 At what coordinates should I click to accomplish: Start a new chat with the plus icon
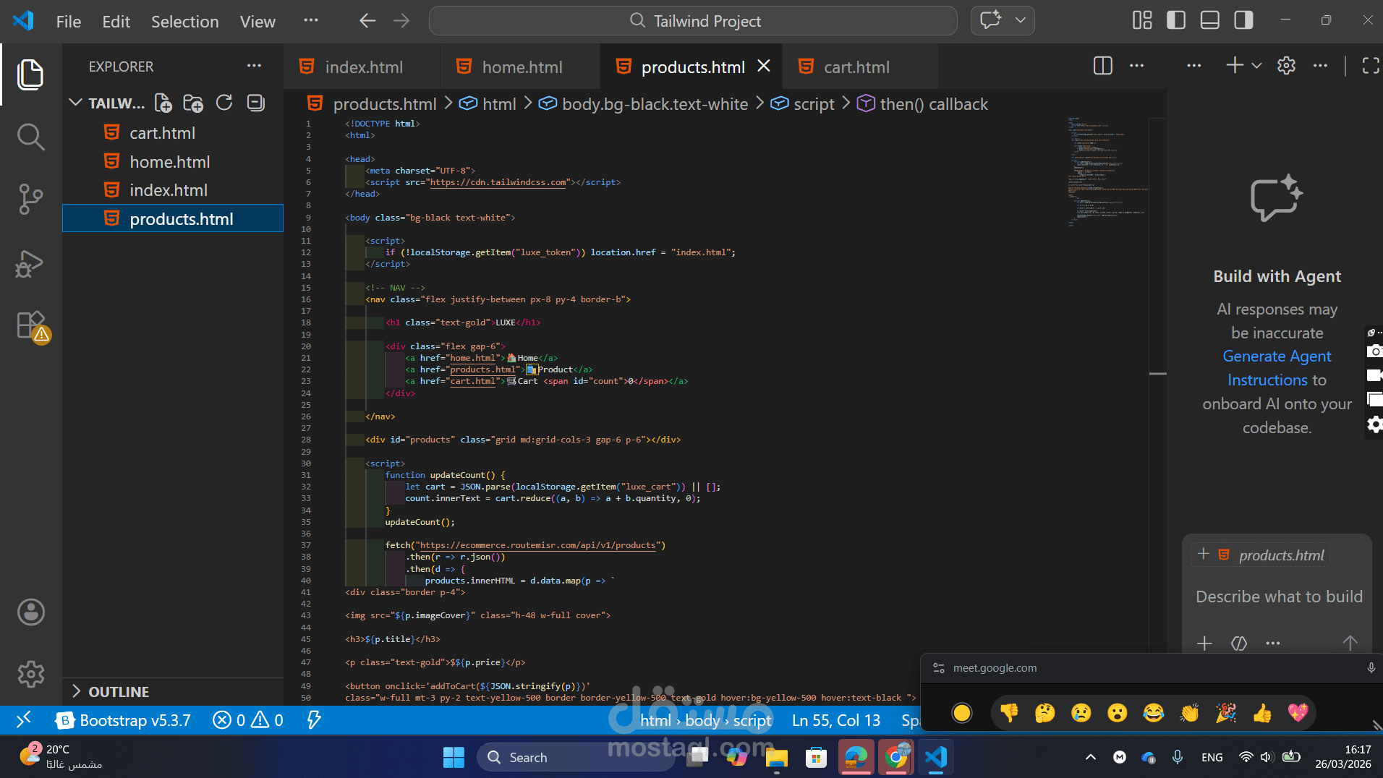point(1235,66)
